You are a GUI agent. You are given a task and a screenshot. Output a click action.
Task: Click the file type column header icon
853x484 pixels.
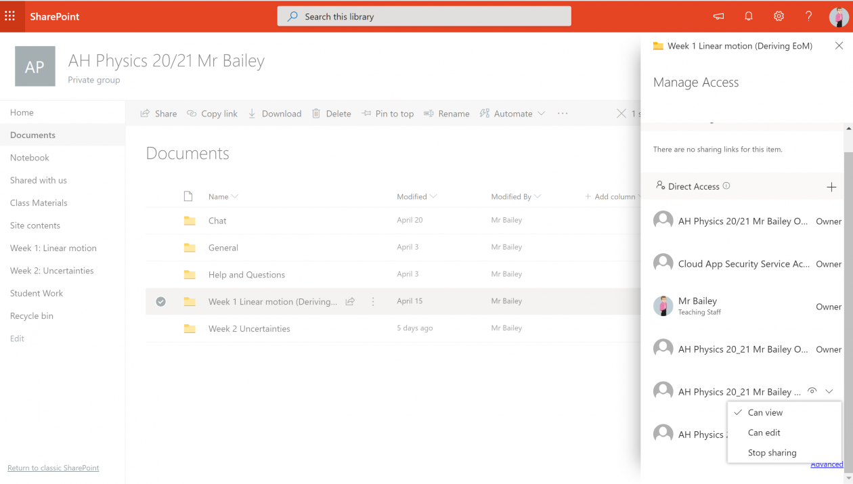click(188, 196)
